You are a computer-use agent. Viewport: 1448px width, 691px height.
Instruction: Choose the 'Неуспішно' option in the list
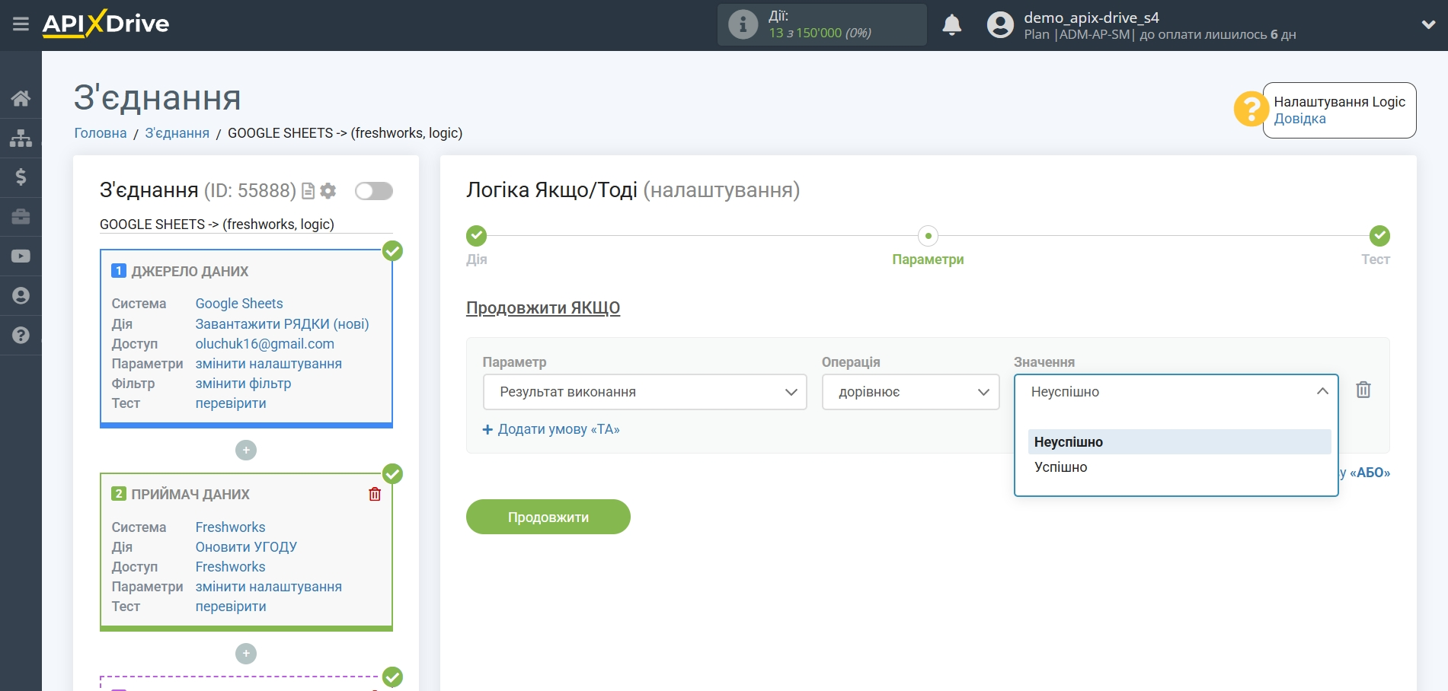(x=1068, y=442)
